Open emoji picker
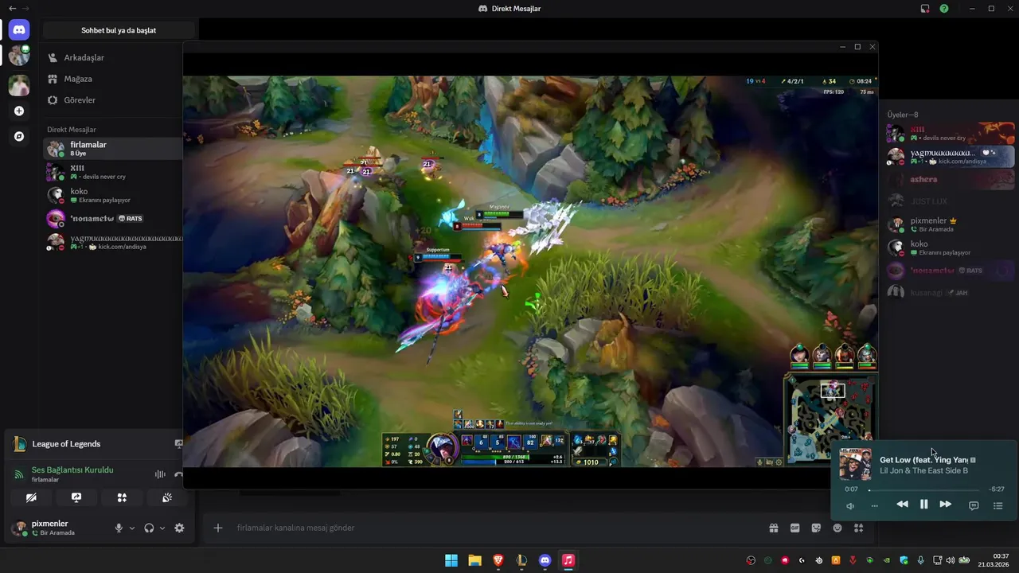1019x573 pixels. coord(837,528)
